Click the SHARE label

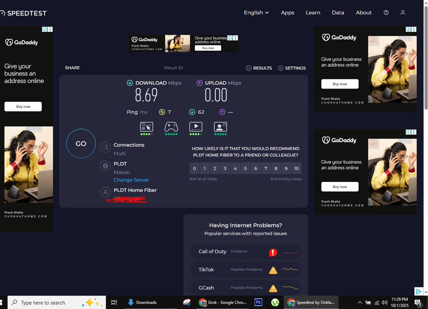[72, 68]
